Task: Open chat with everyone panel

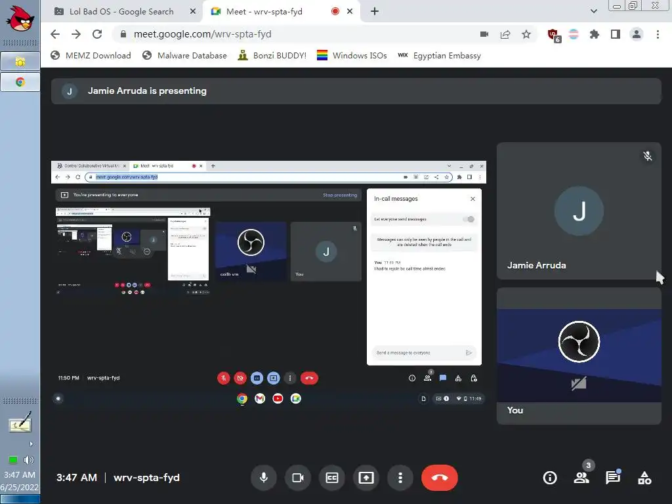Action: (613, 478)
